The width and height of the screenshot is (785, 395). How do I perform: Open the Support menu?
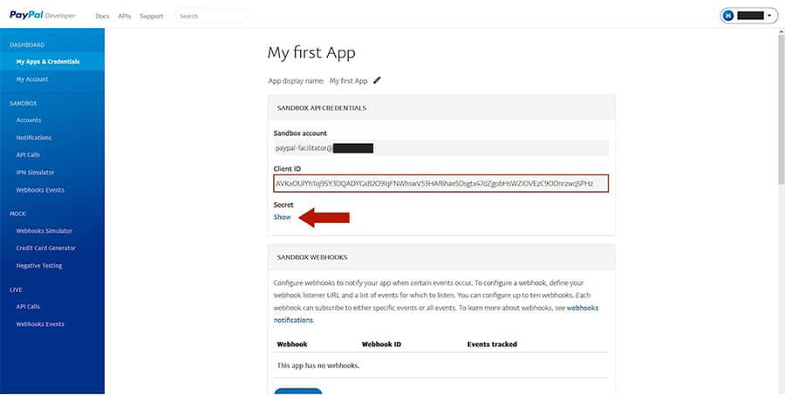coord(151,16)
